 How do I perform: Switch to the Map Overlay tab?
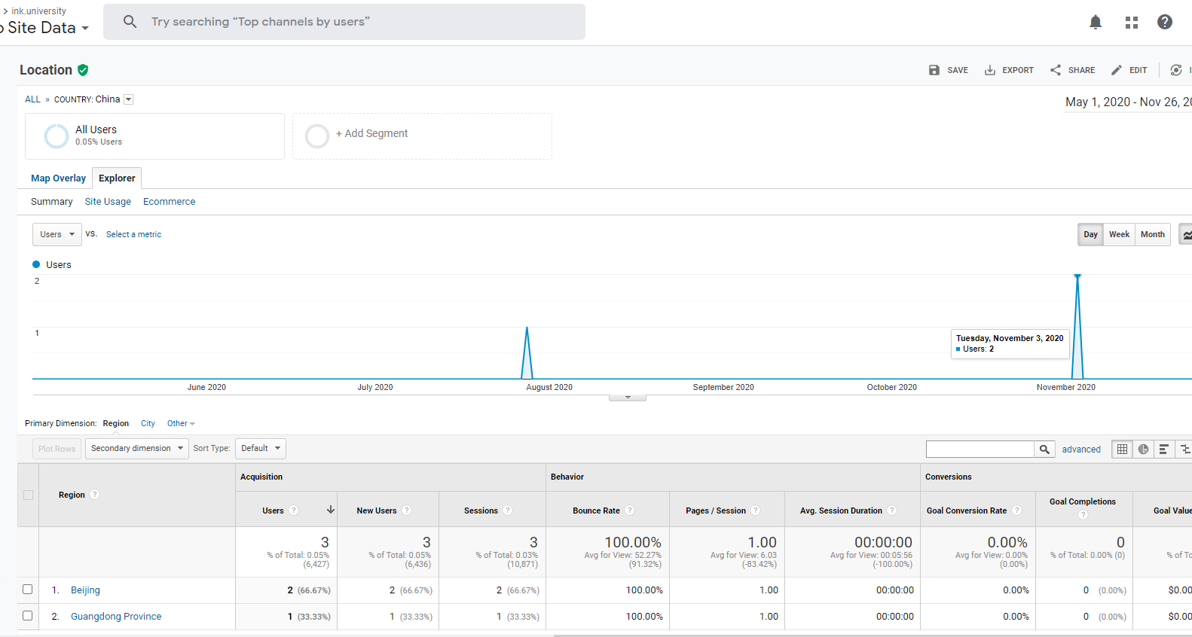58,178
